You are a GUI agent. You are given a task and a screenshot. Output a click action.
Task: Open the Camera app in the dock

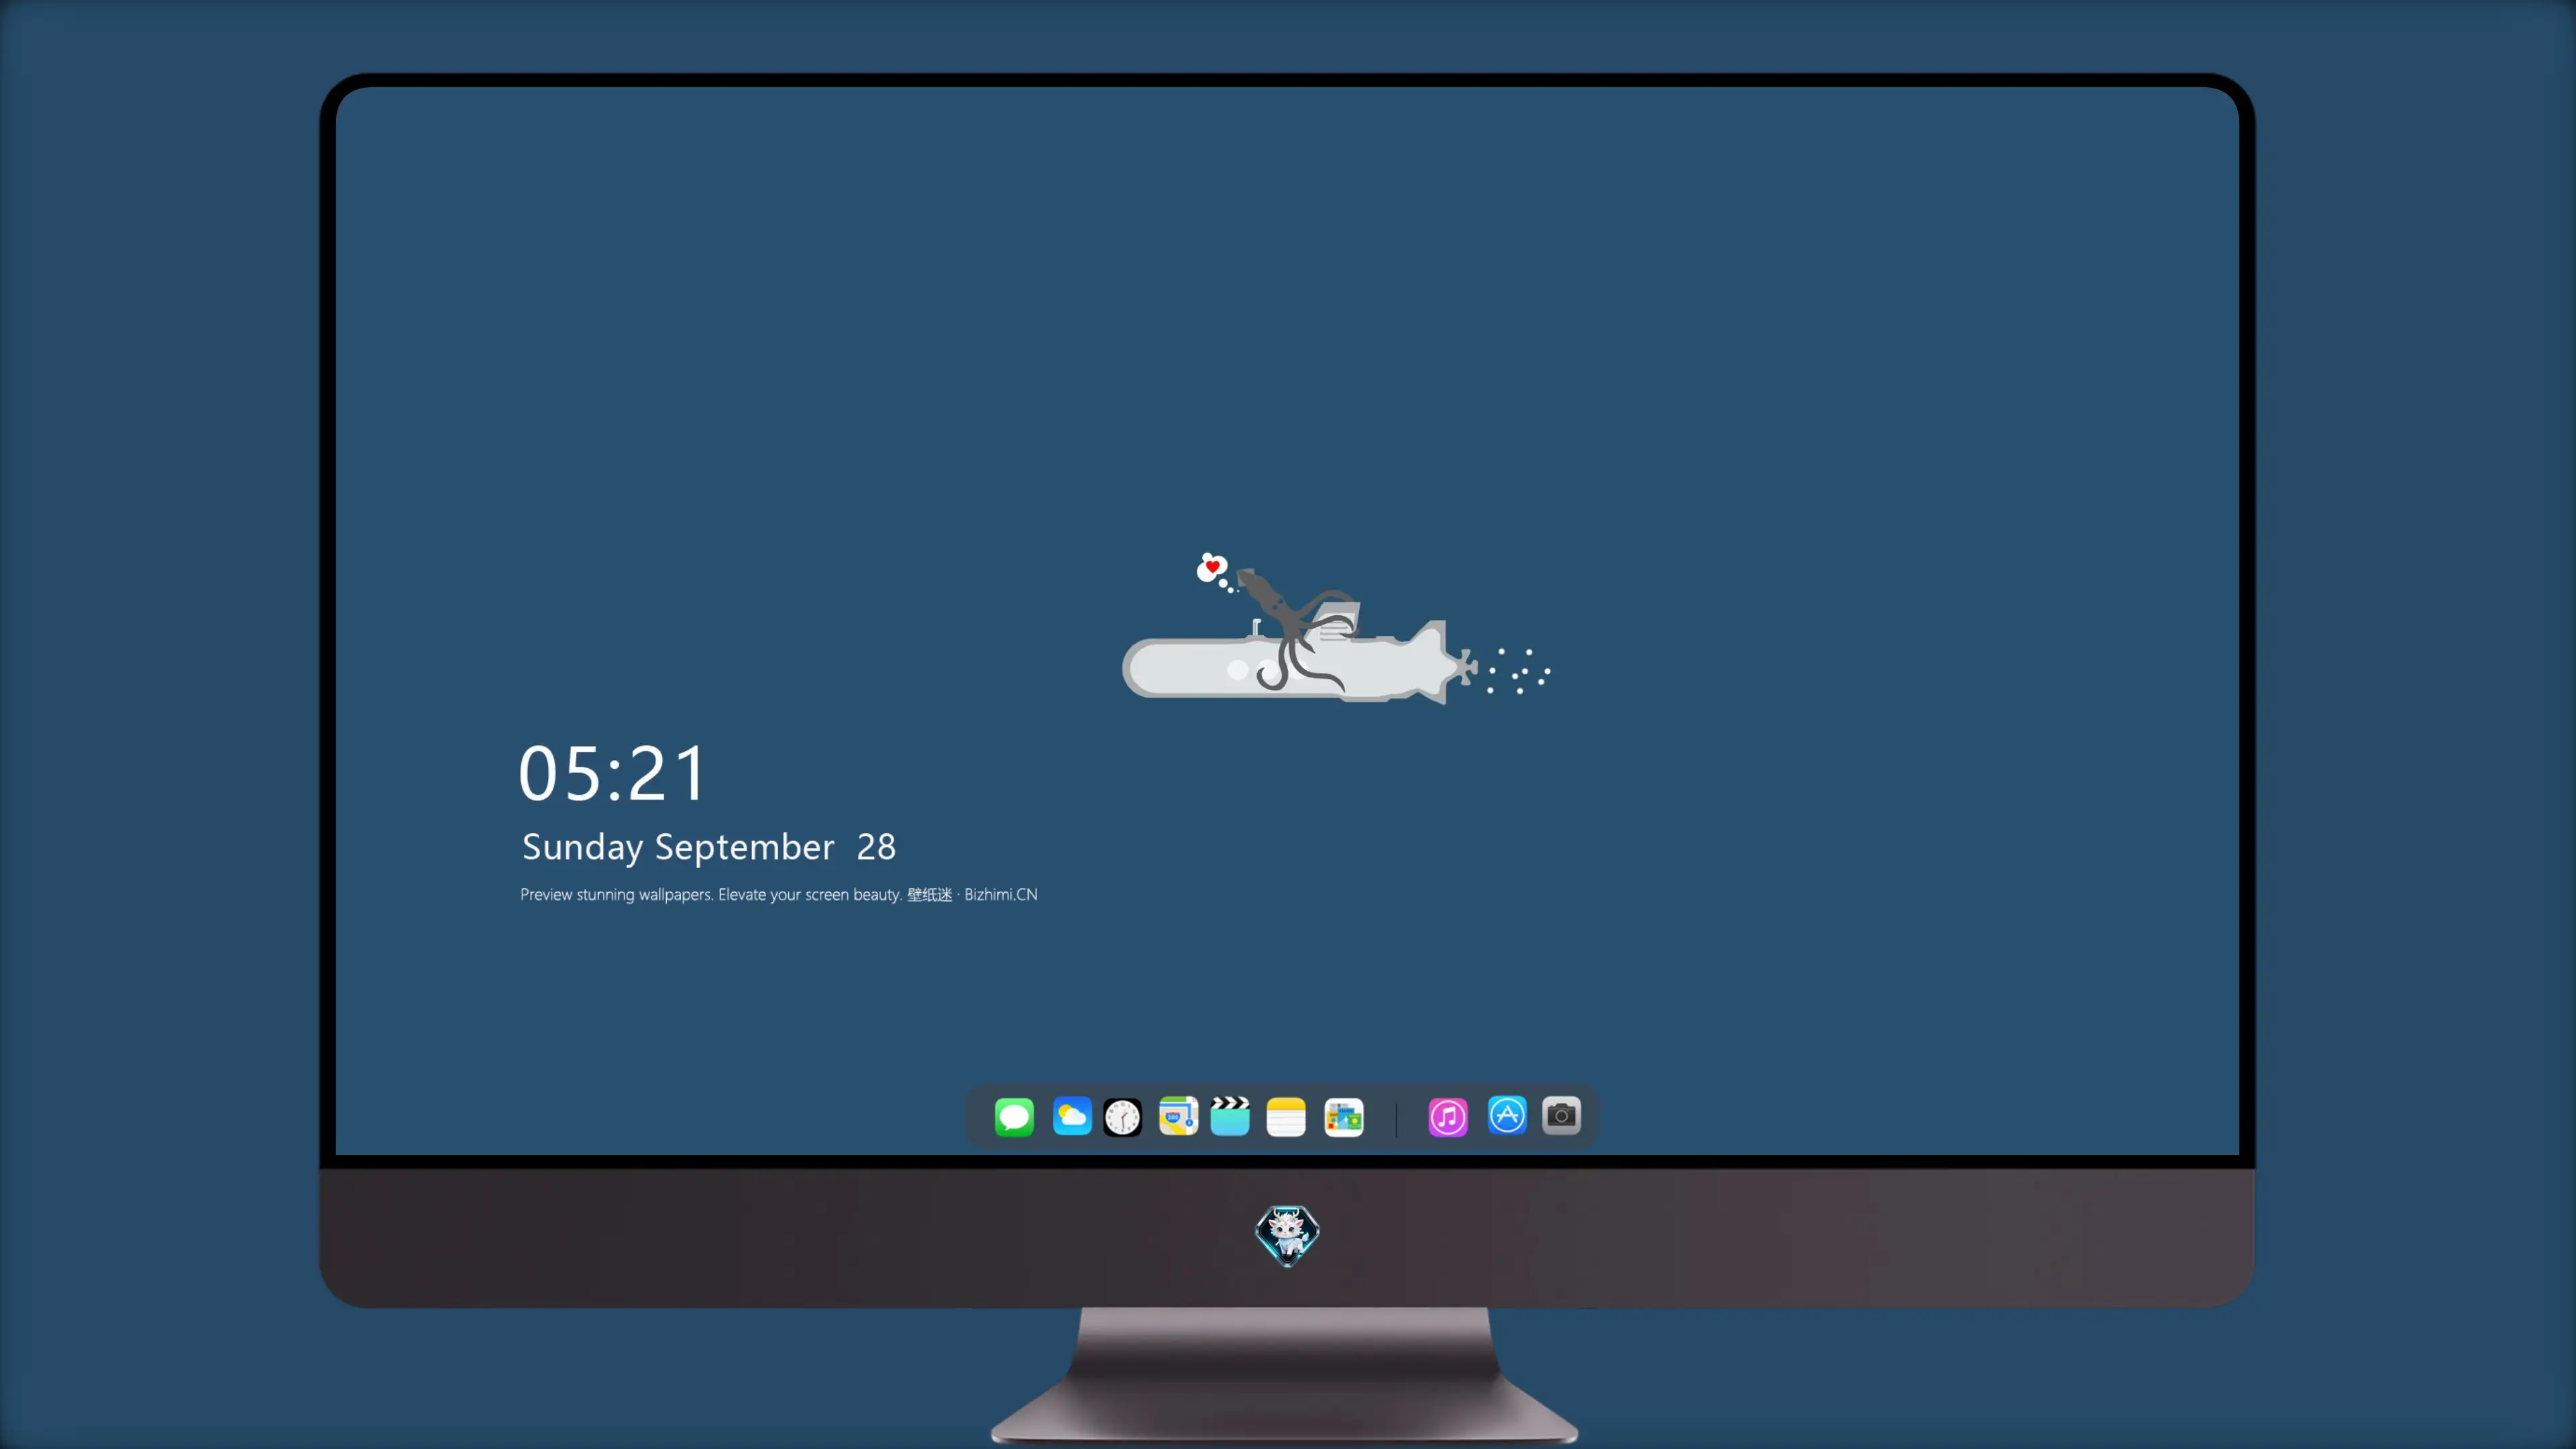pos(1561,1115)
